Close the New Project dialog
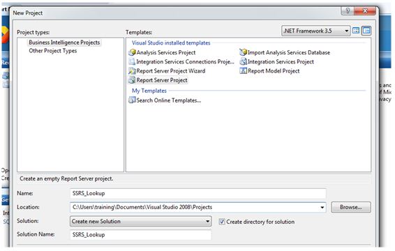The height and width of the screenshot is (251, 395). 365,10
